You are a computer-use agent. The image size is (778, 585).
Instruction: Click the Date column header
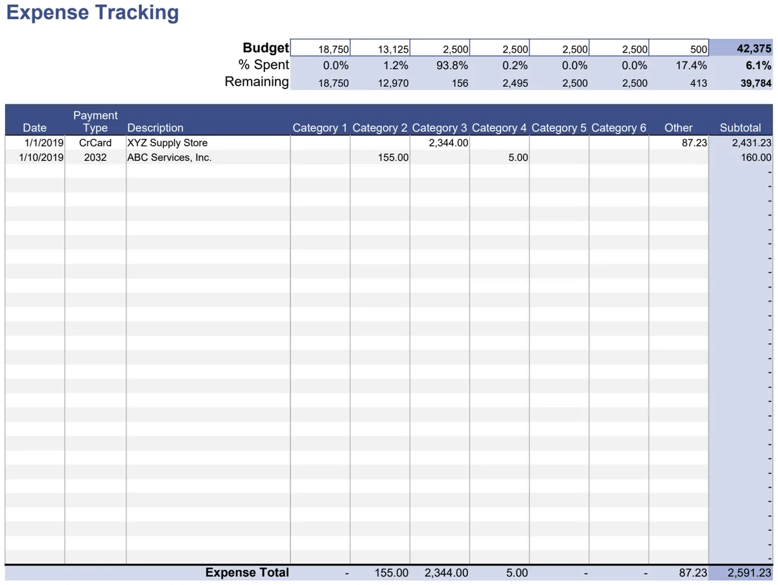pyautogui.click(x=34, y=128)
